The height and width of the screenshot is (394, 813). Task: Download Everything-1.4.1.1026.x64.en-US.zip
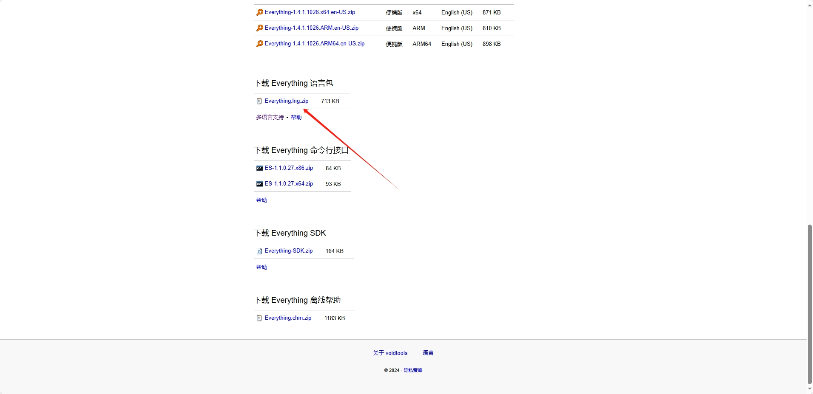(x=310, y=12)
